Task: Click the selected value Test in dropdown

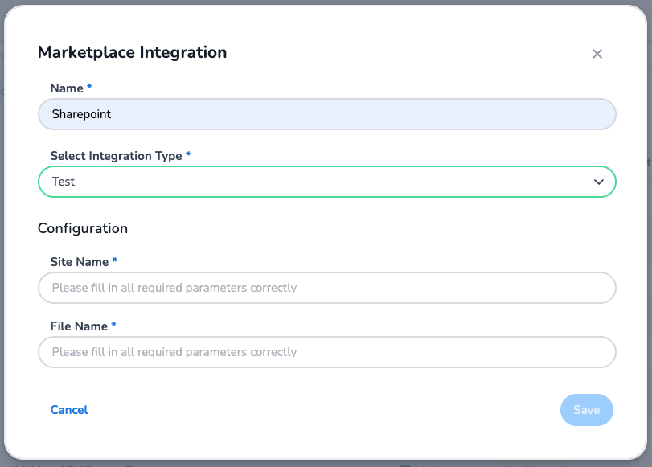Action: point(64,182)
